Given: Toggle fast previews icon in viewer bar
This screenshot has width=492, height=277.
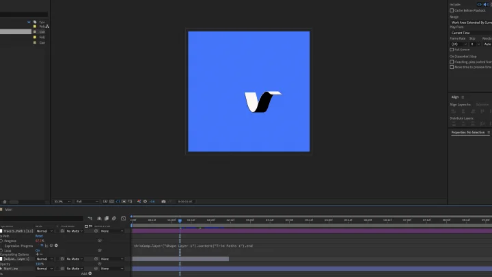Looking at the screenshot, I should coord(105,202).
